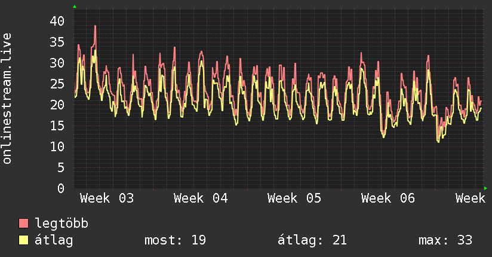Click the "max: 33" statistic
This screenshot has height=257, width=492.
point(445,240)
